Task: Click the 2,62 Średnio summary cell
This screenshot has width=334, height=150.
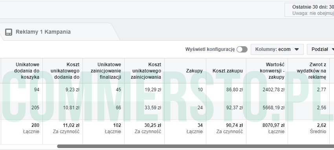Action: coord(308,132)
